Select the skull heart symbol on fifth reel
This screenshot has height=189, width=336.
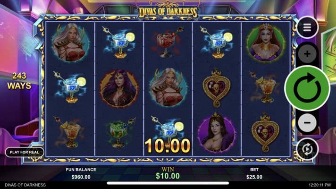265,132
